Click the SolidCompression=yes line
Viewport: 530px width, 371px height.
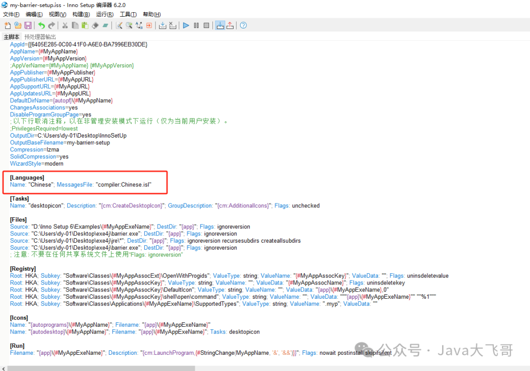[x=39, y=156]
